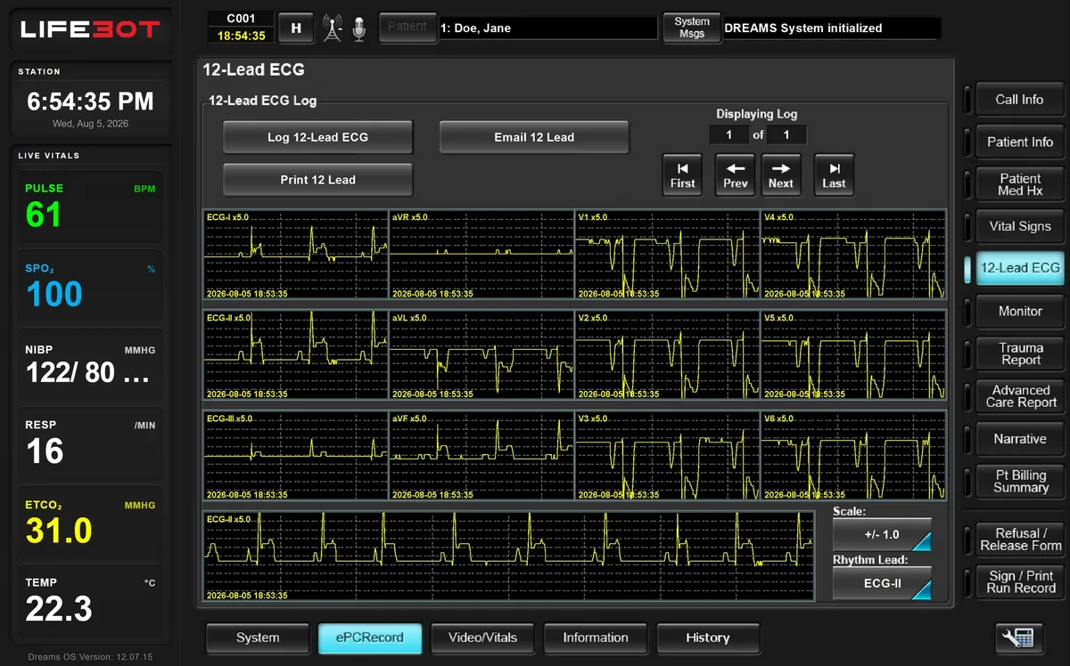Open the Narrative tab

1019,439
